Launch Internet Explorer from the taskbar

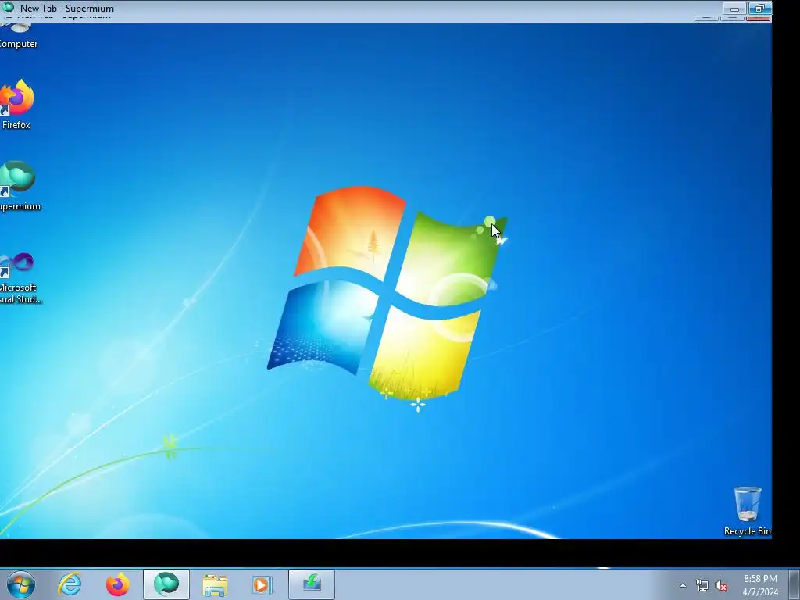[x=70, y=584]
